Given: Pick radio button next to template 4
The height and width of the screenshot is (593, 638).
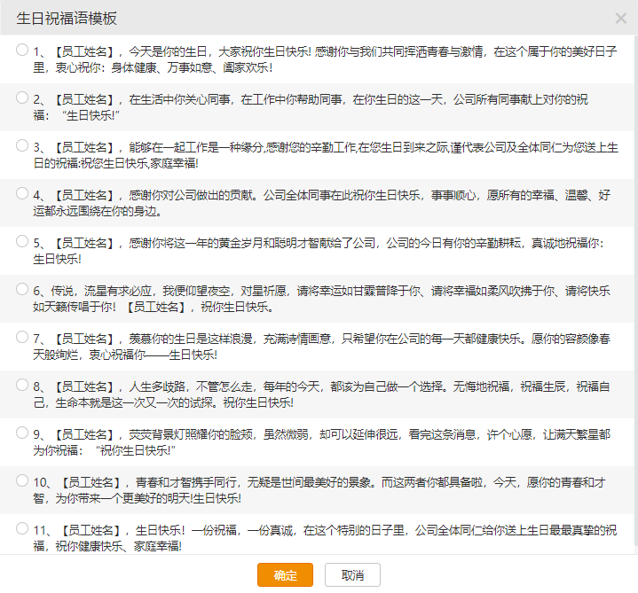Looking at the screenshot, I should tap(21, 194).
